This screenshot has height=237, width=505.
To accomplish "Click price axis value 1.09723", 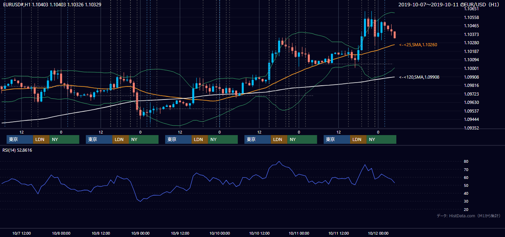I will (x=472, y=94).
